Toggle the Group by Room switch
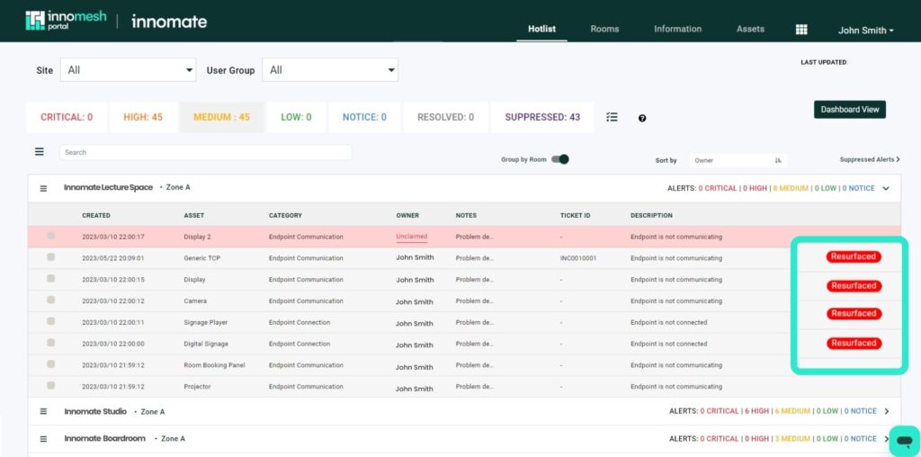This screenshot has width=921, height=457. click(560, 159)
